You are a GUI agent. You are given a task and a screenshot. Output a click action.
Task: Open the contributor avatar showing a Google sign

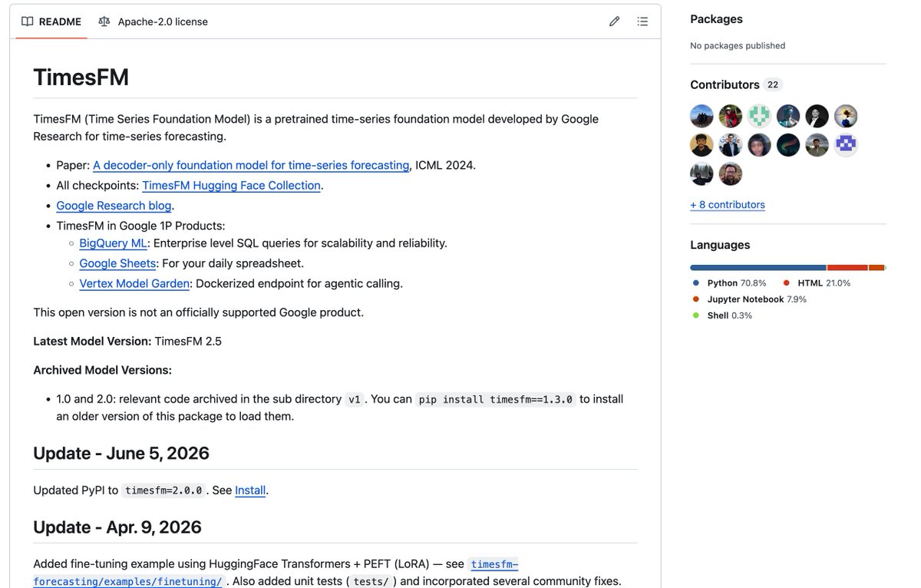[731, 145]
